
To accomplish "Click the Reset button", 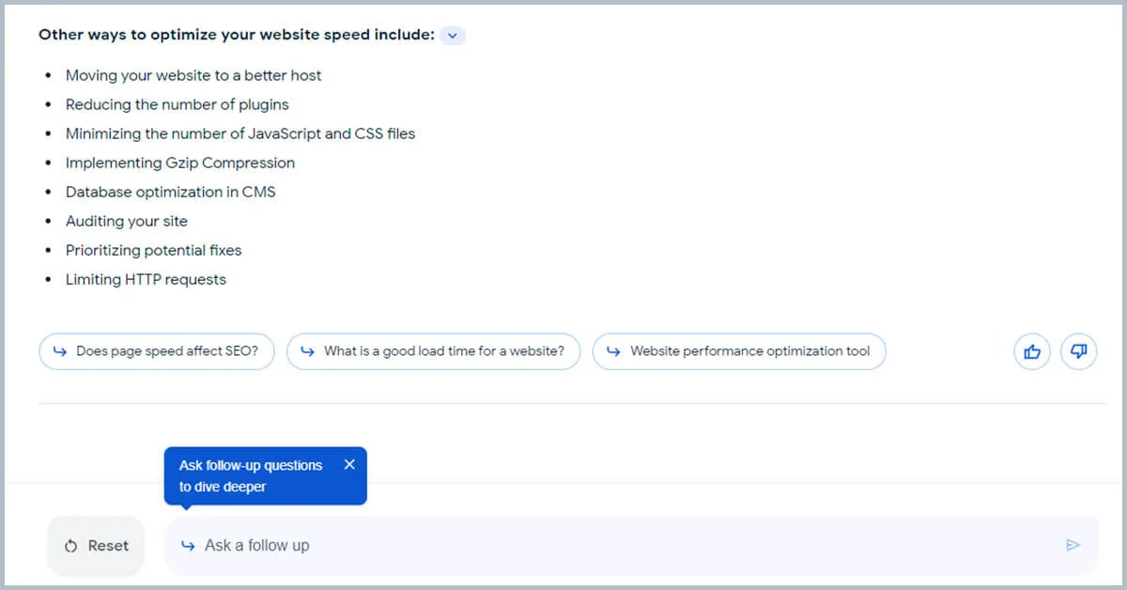I will [96, 546].
